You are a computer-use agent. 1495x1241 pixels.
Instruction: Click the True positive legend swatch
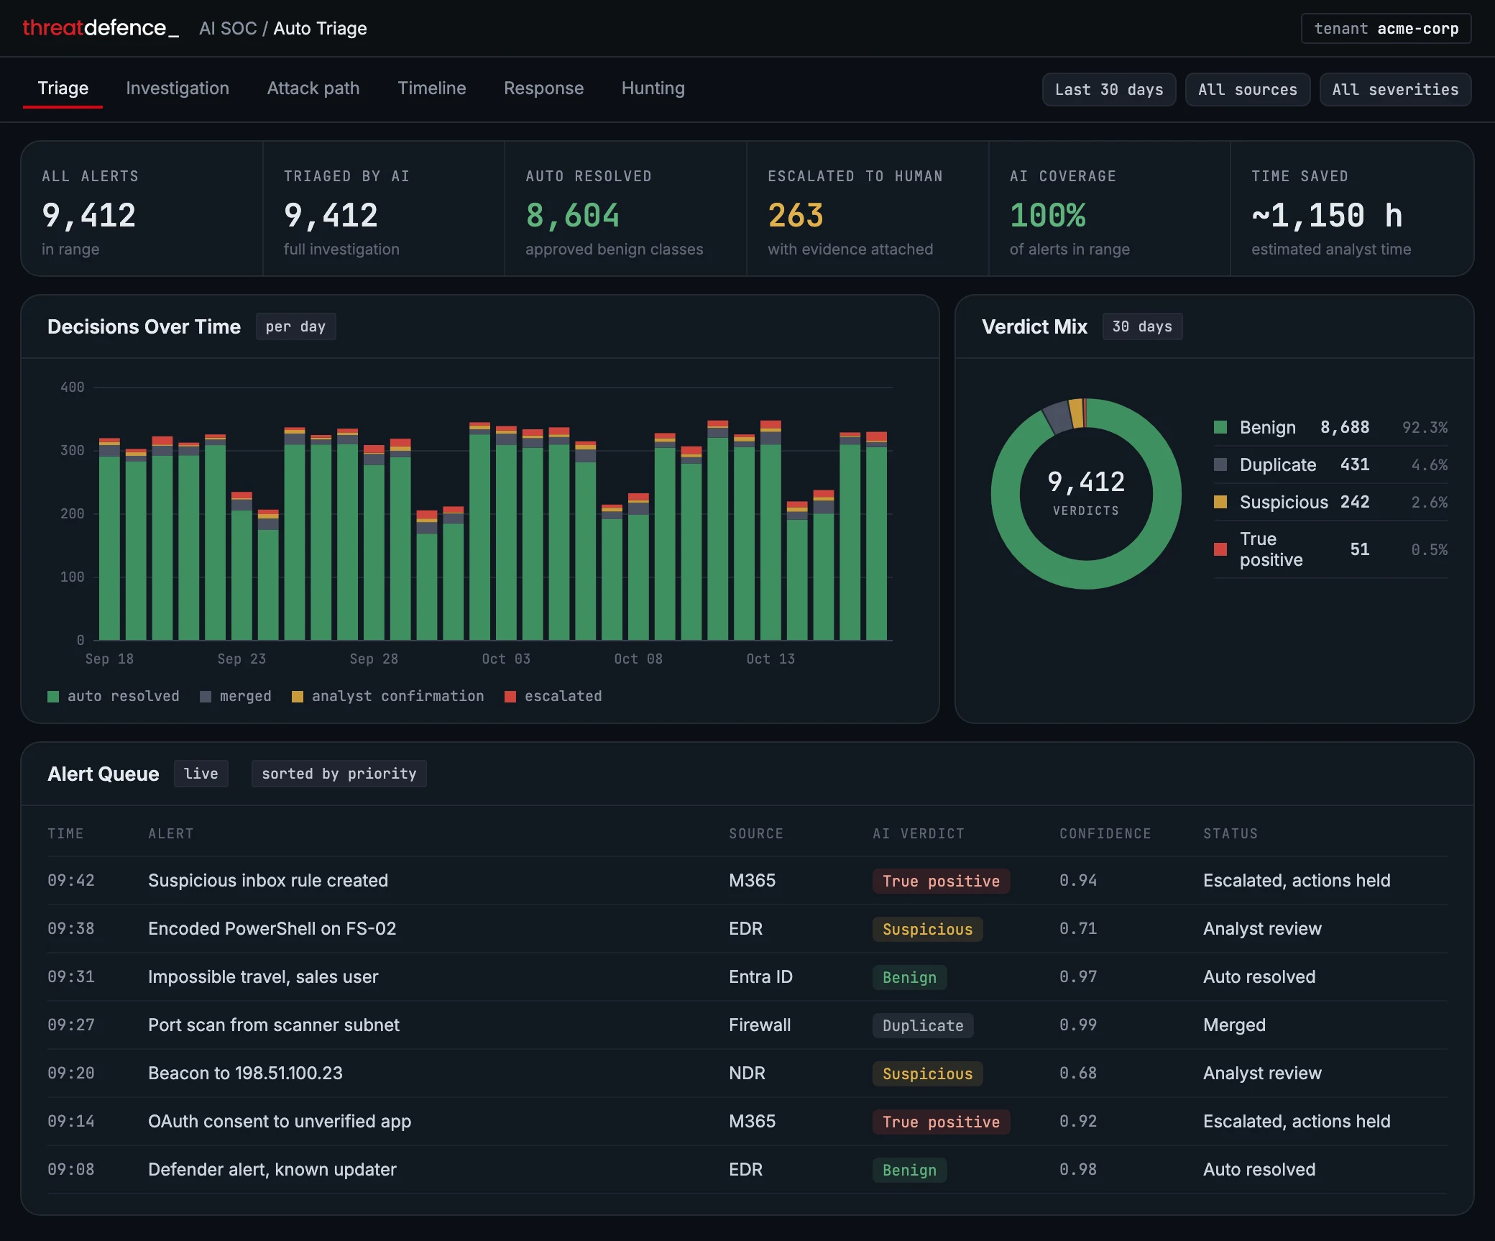coord(1220,549)
